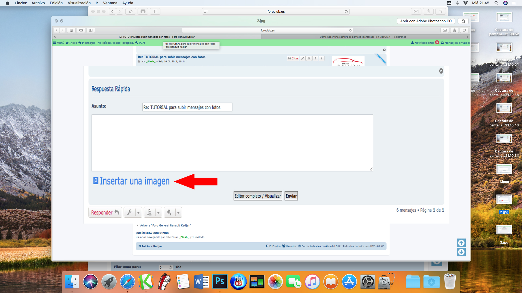Select the 1.jpeg desktop file
The image size is (522, 293).
[504, 169]
